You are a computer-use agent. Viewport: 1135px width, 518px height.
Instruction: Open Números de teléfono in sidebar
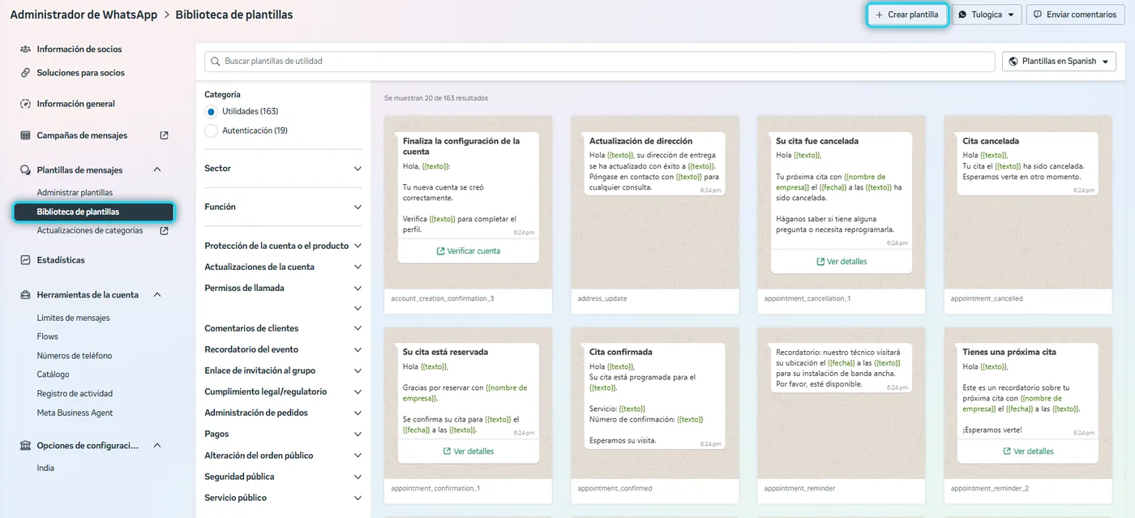75,356
